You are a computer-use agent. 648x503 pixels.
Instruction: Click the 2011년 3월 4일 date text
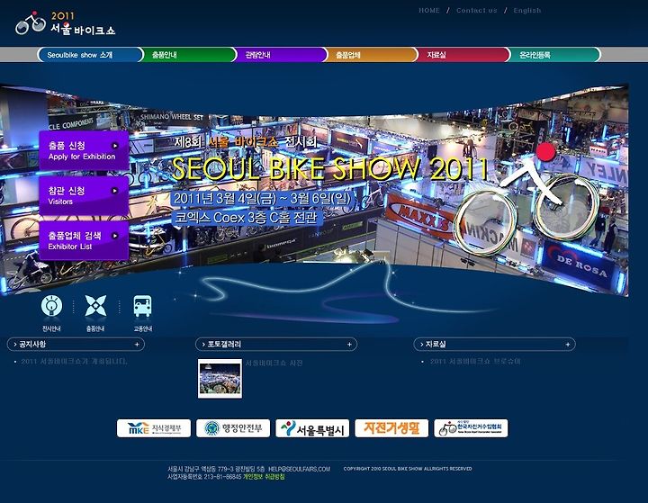point(262,198)
